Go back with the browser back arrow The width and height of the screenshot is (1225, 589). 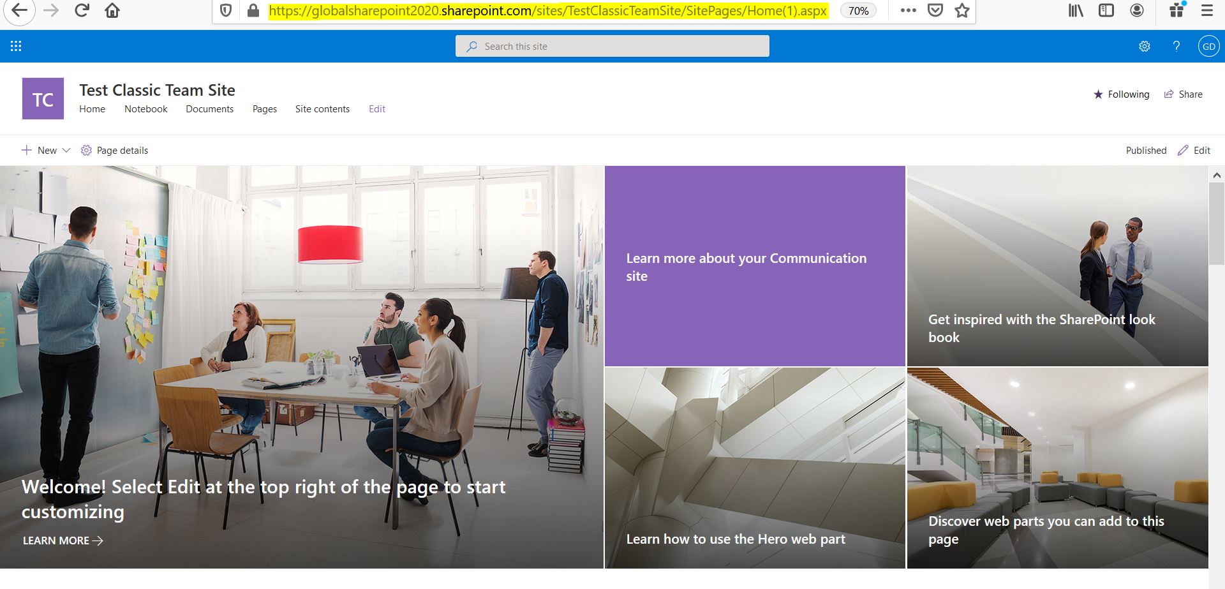20,11
